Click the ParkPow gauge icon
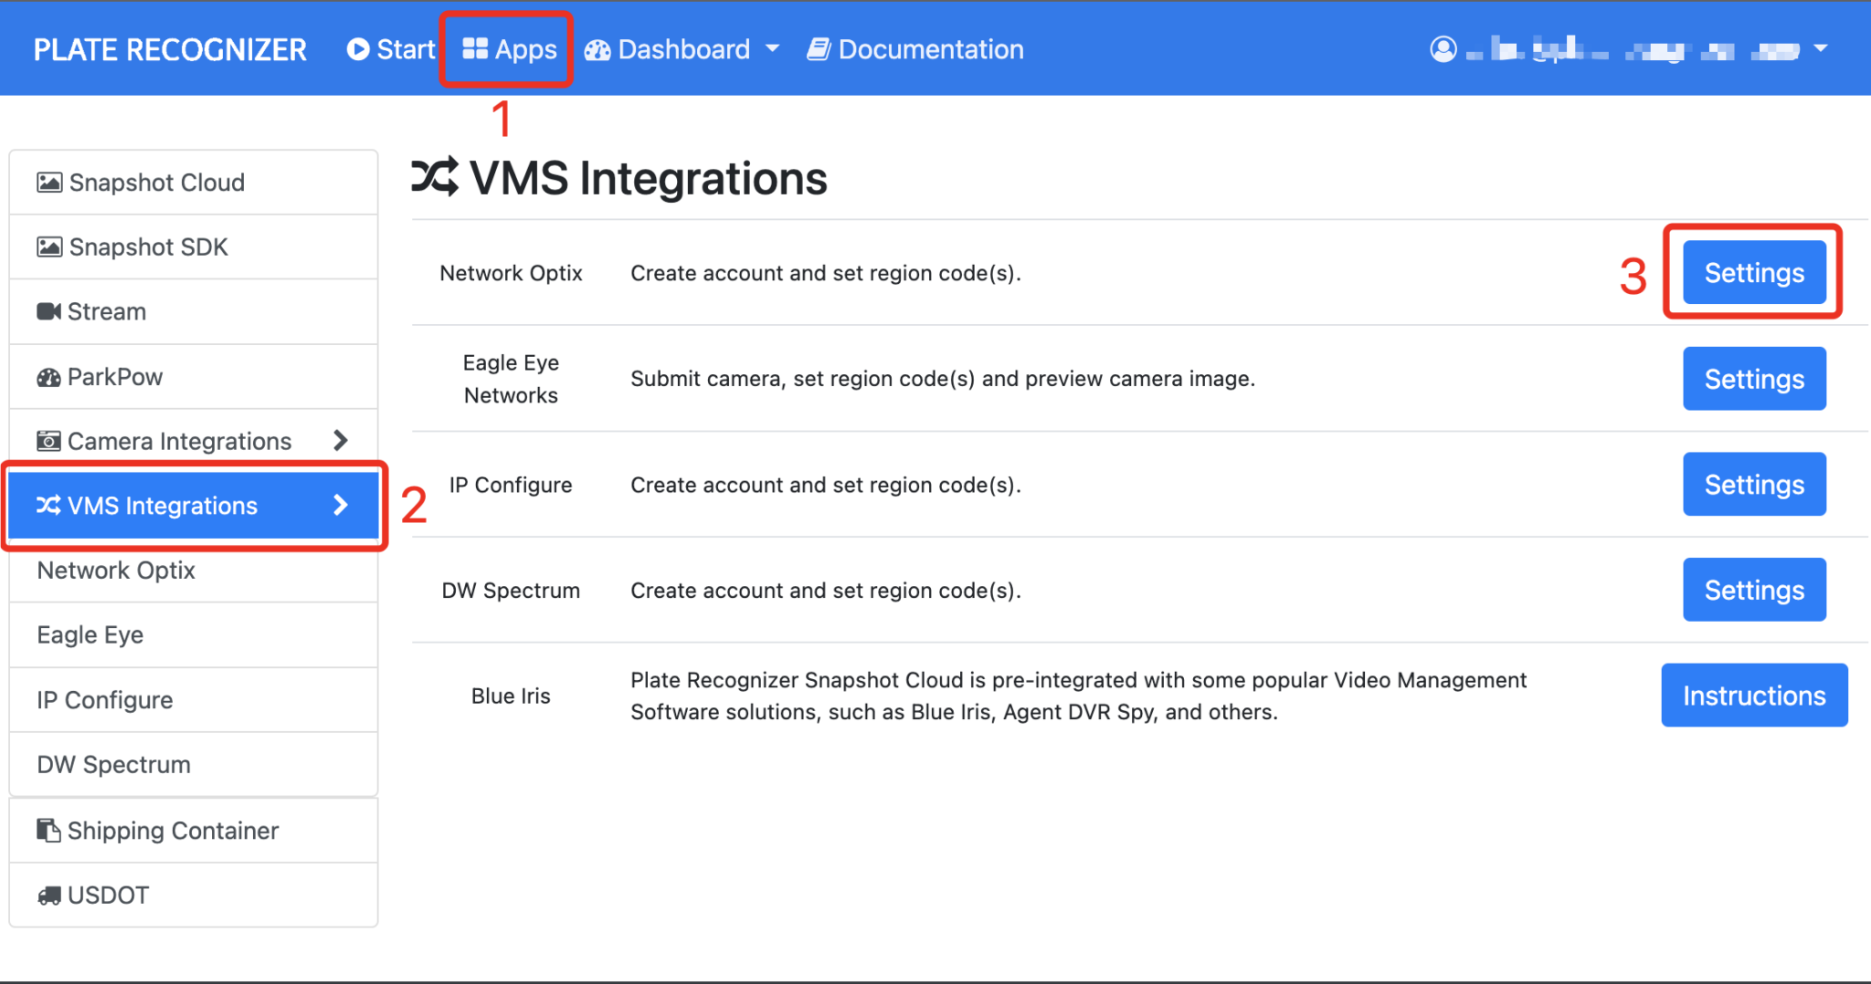 (48, 377)
